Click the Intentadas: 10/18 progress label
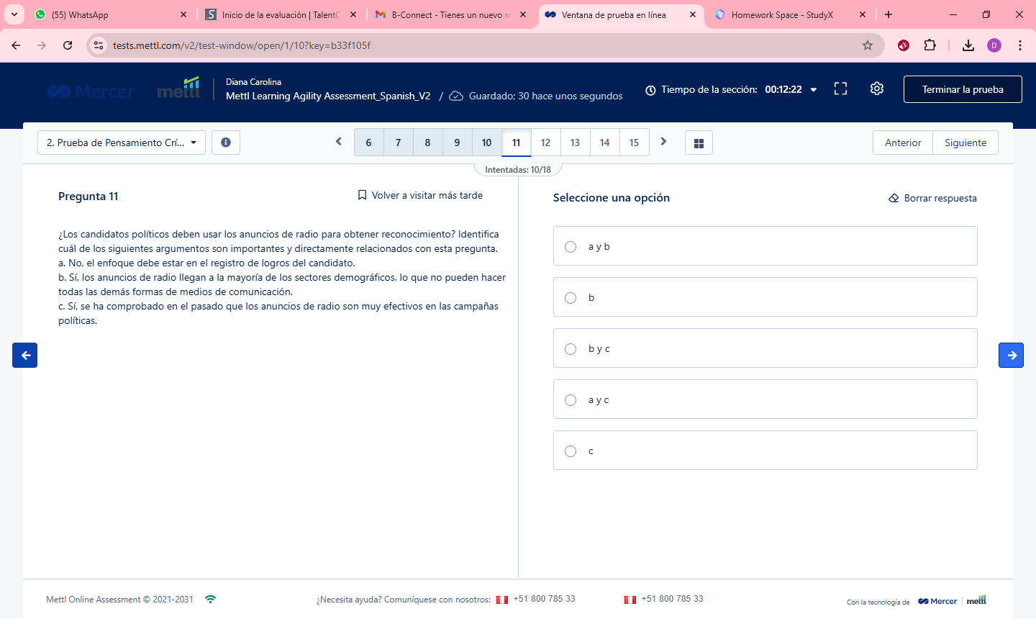The image size is (1036, 619). pyautogui.click(x=518, y=170)
